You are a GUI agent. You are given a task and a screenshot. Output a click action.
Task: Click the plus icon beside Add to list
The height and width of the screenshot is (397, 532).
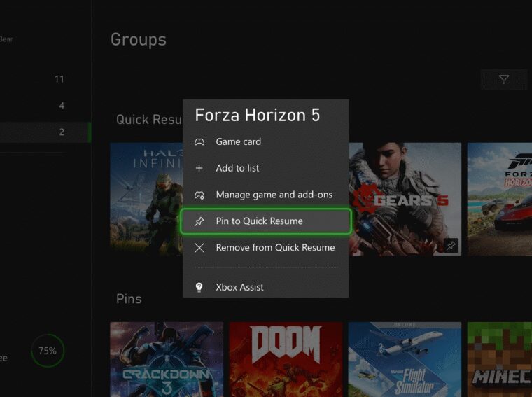199,168
